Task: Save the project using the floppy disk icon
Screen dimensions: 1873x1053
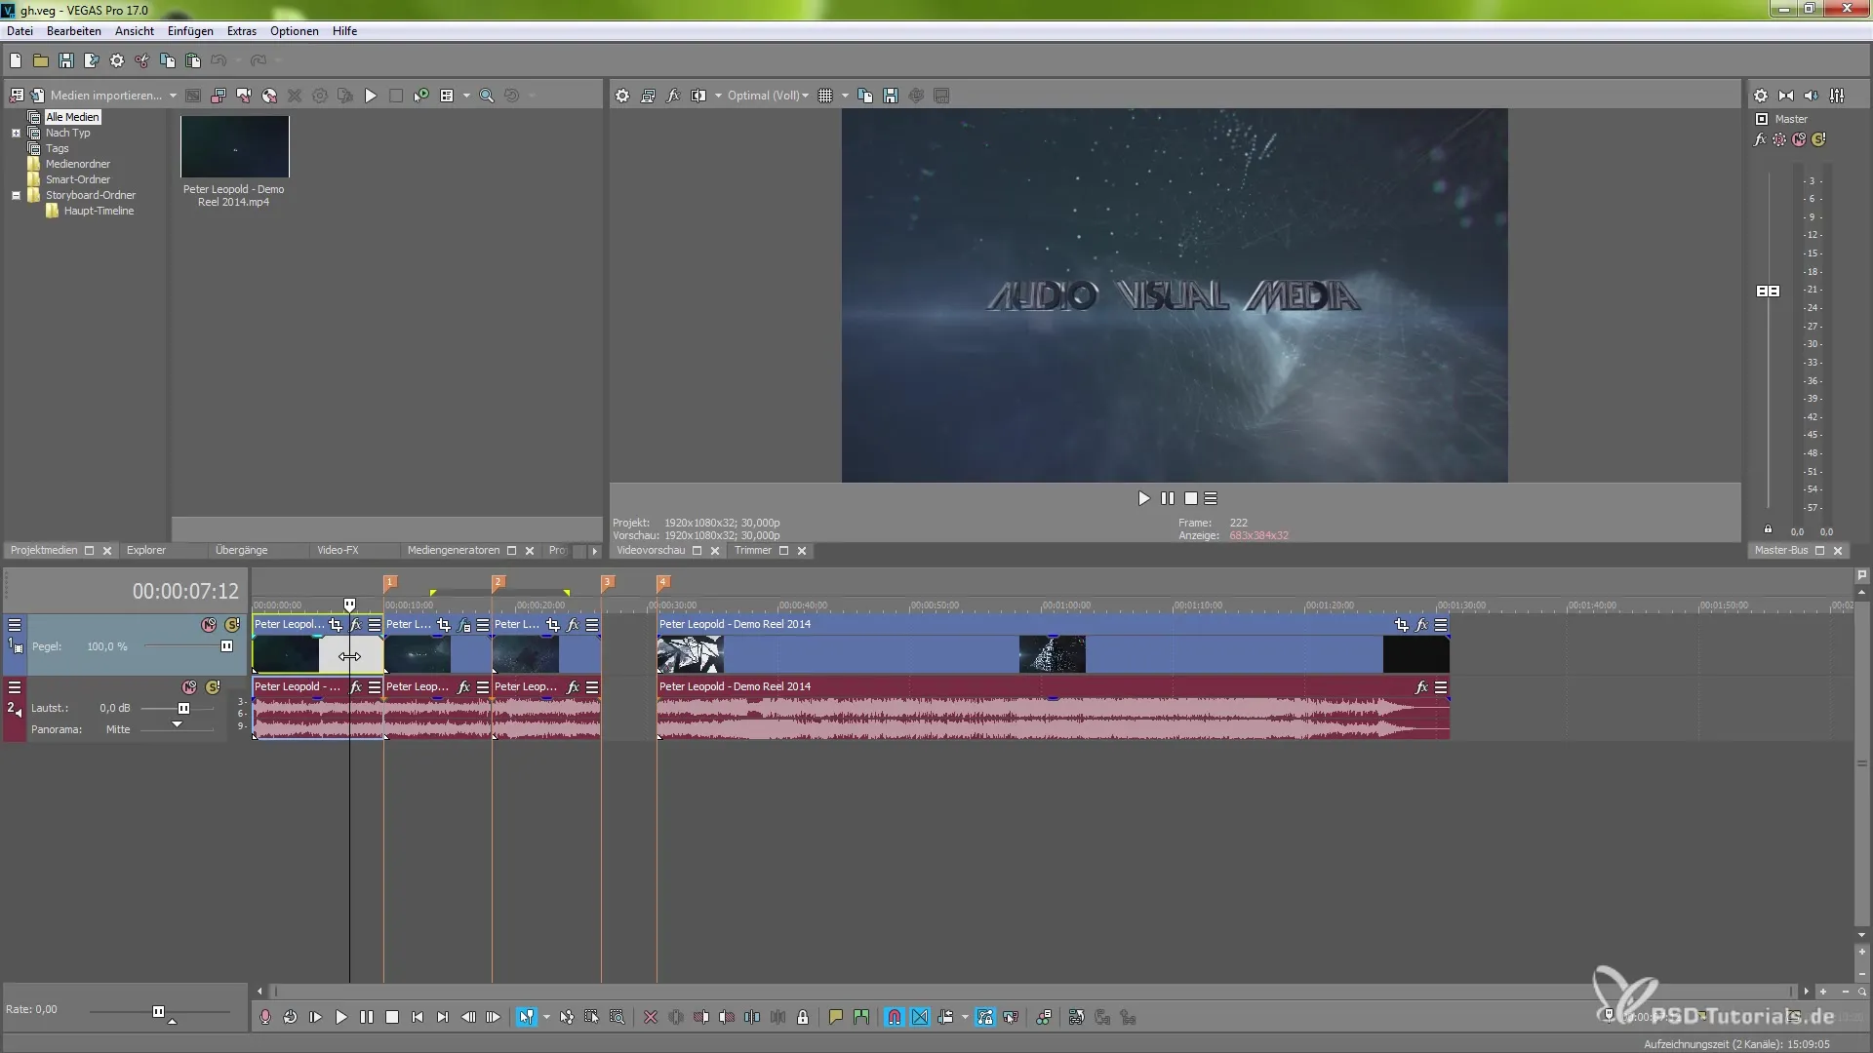Action: [x=66, y=60]
